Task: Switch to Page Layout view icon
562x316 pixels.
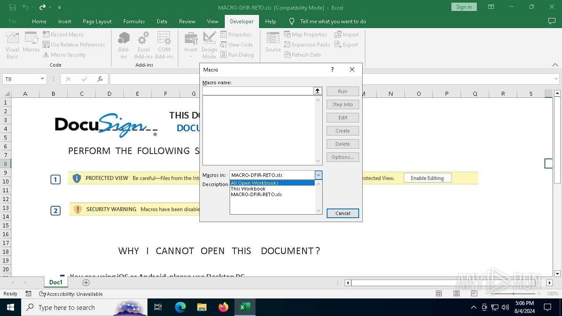Action: pos(457,294)
